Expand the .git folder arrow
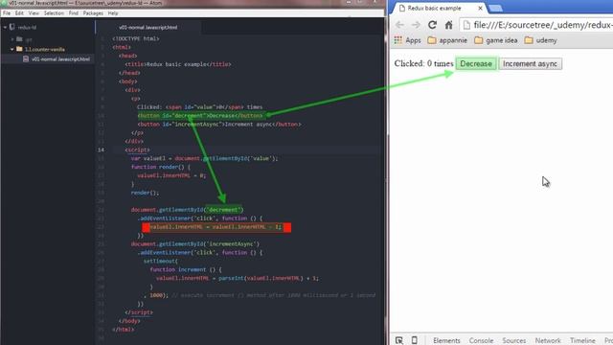The height and width of the screenshot is (345, 613). click(x=12, y=39)
